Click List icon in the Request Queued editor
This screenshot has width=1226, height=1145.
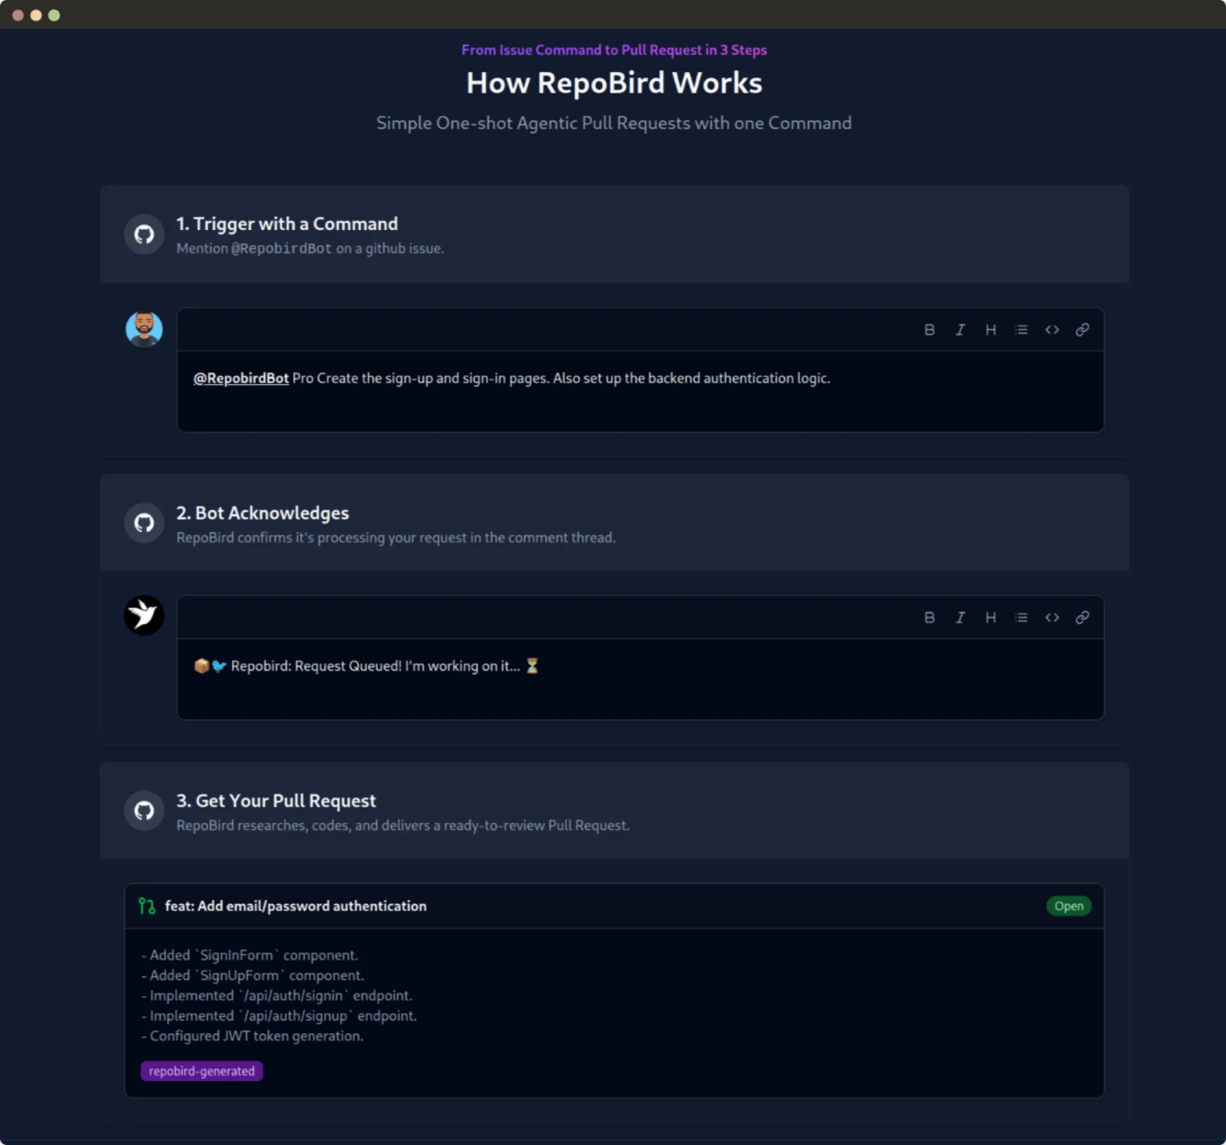1021,618
